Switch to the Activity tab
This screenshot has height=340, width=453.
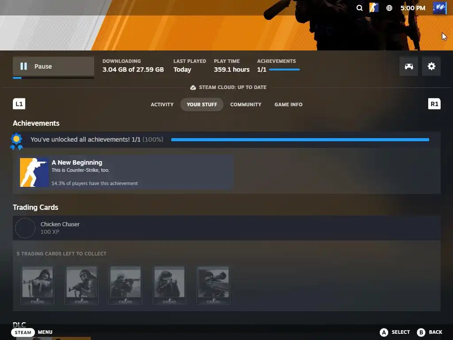[x=162, y=104]
